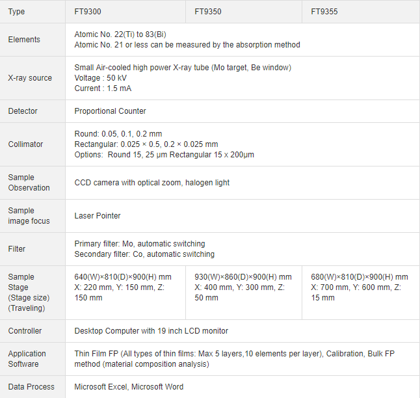Click the Laser Pointer value text
Screen dimensions: 420x398
98,216
